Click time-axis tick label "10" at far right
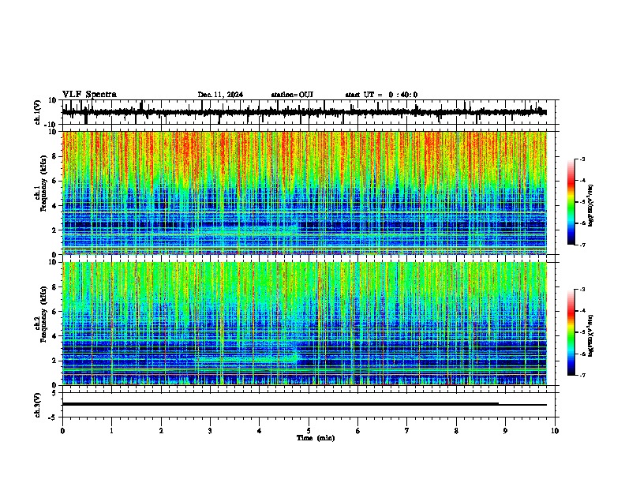625x483 pixels. [x=555, y=431]
